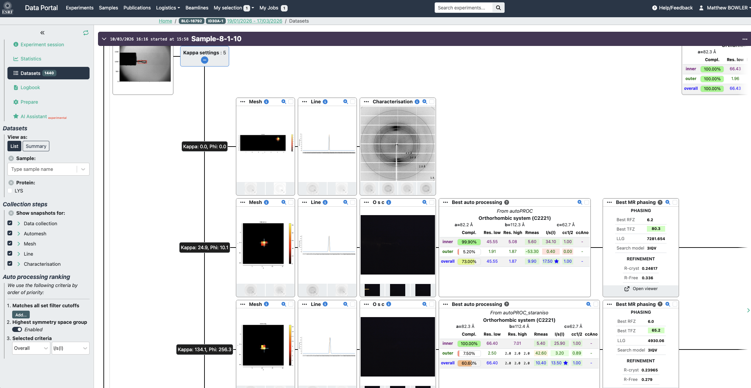Collapse the sidebar with double-chevron icon
Viewport: 751px width, 388px height.
pos(42,33)
